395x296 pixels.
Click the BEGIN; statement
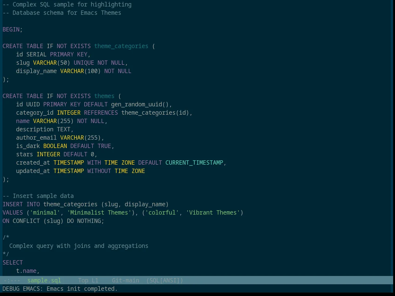[13, 29]
